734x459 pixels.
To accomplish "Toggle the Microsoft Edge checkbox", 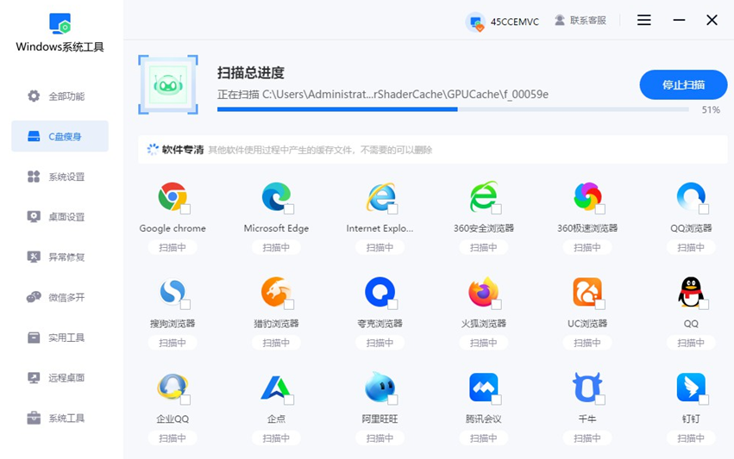I will (289, 209).
